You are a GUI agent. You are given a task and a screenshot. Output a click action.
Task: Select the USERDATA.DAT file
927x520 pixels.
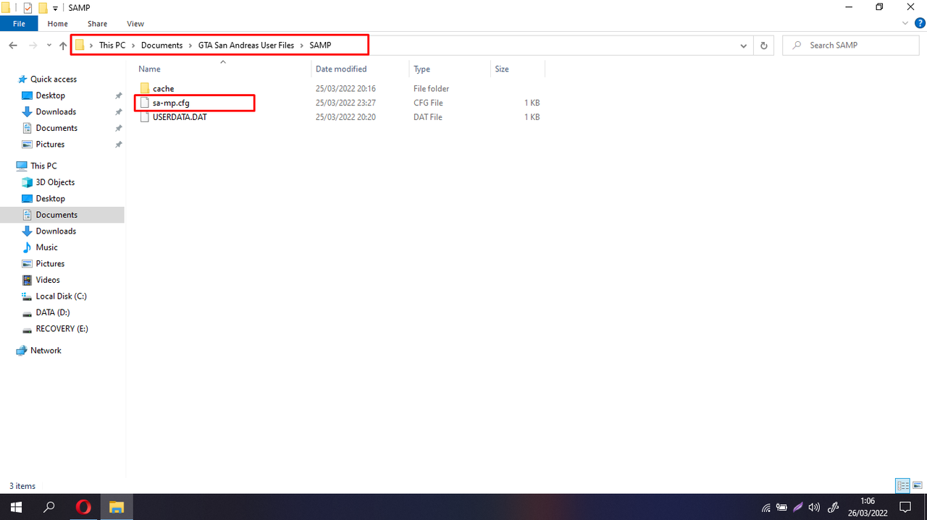180,116
